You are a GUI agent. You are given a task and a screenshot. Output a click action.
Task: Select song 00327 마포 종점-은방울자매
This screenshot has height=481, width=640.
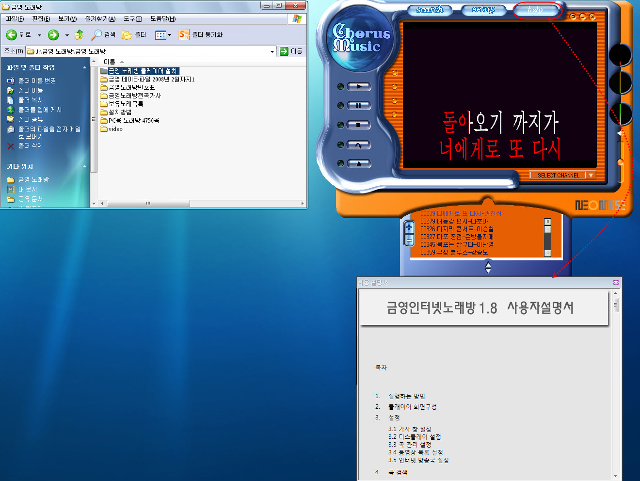pos(457,237)
